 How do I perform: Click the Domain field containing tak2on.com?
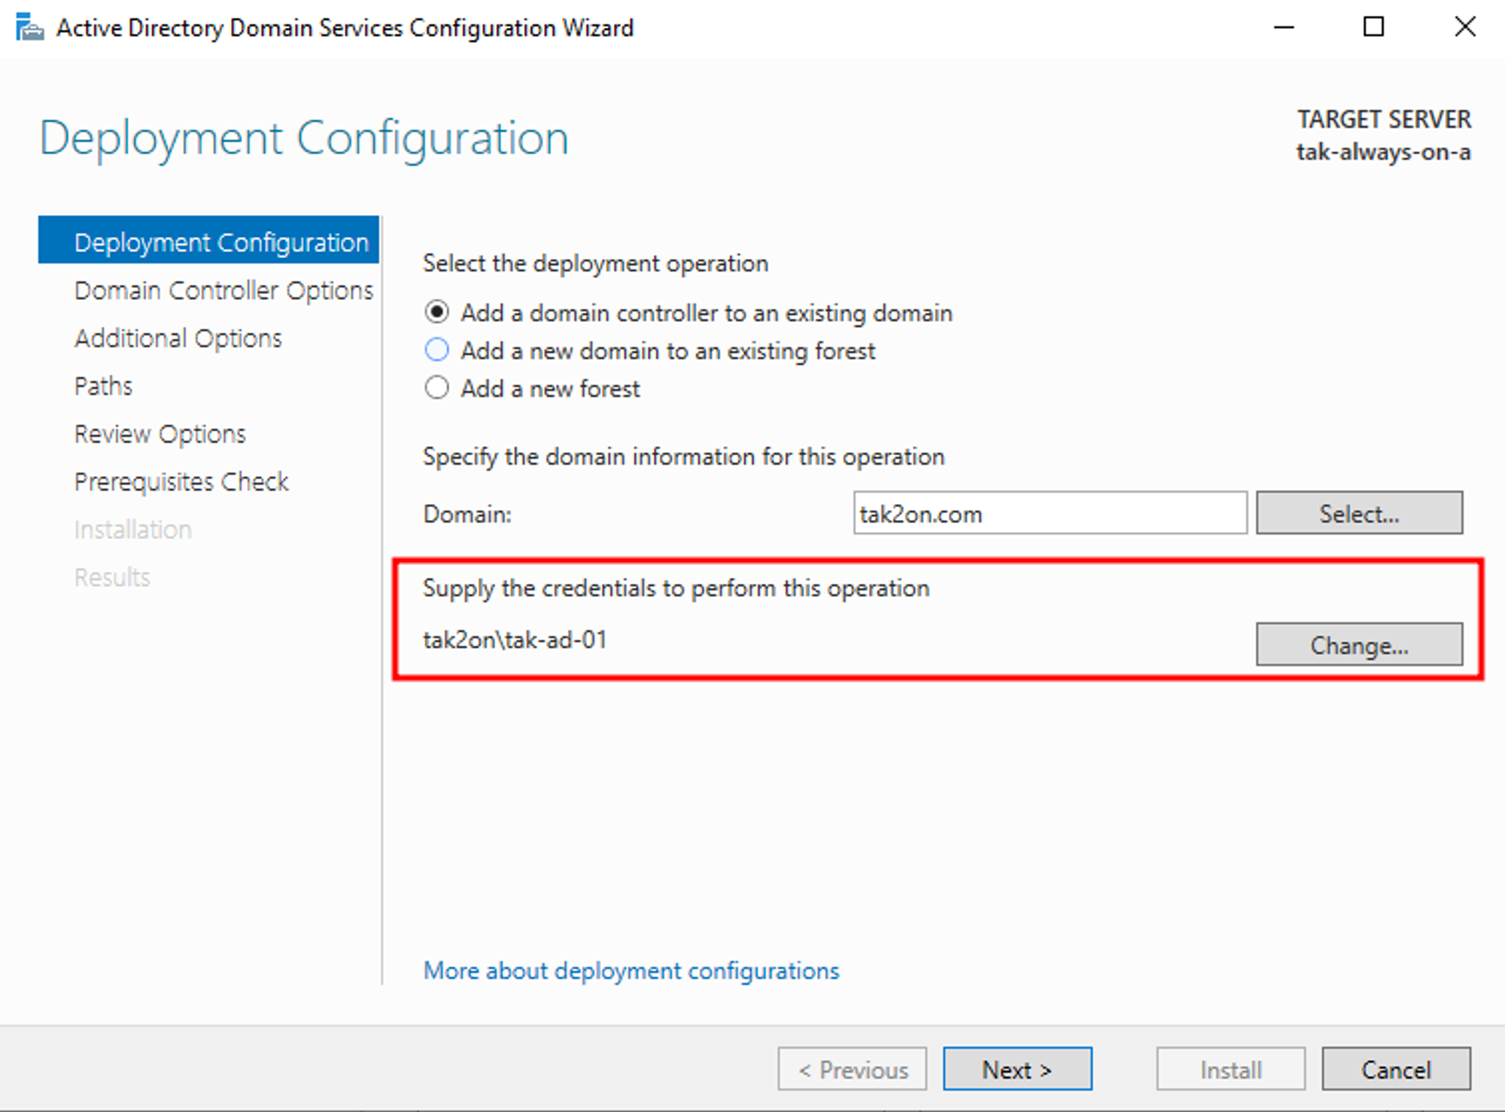click(x=1050, y=513)
